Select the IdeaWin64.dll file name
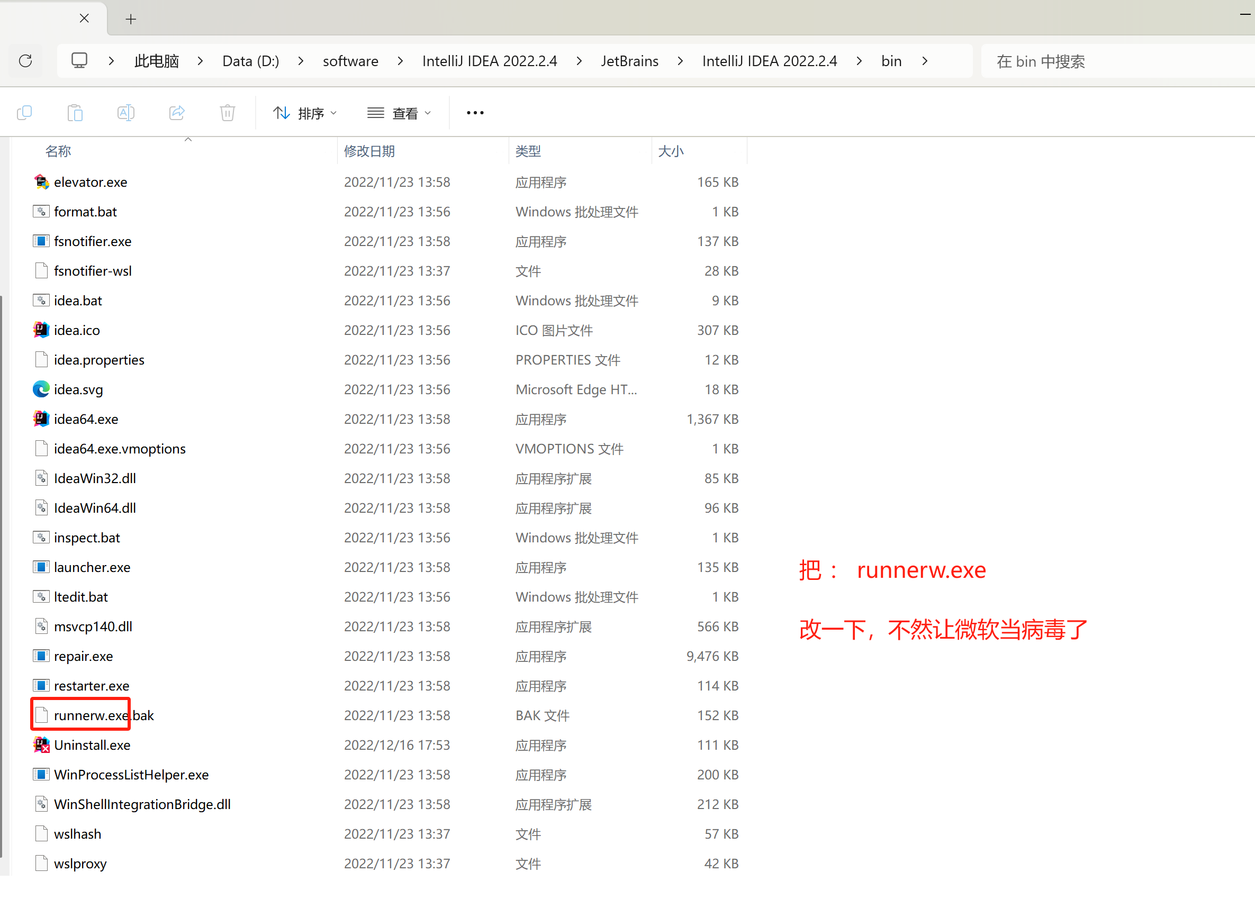 (95, 508)
